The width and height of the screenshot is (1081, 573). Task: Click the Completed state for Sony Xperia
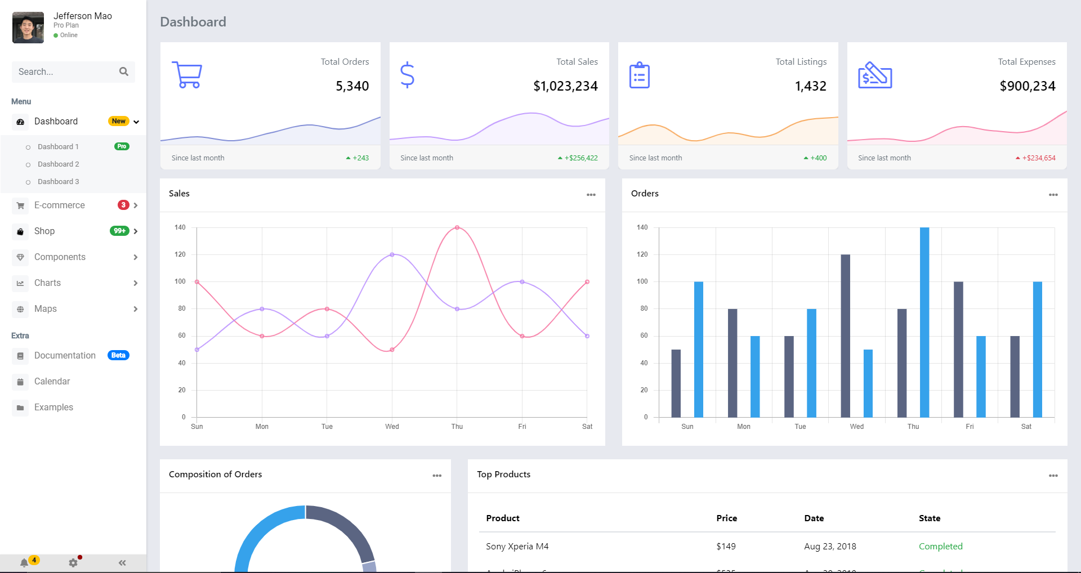tap(940, 547)
